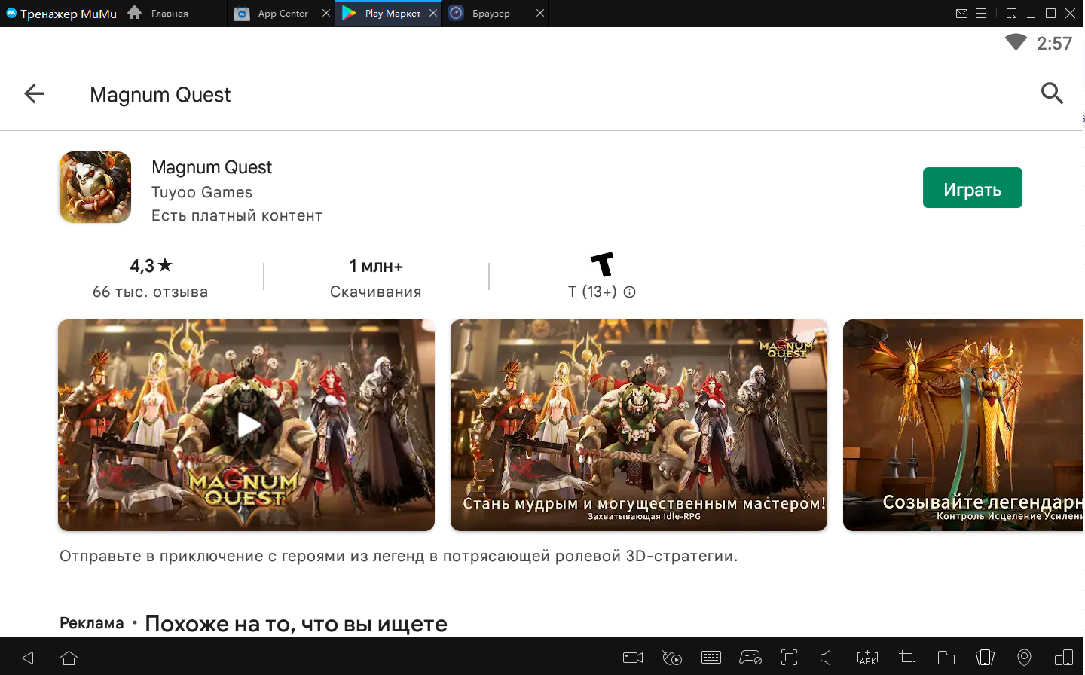Select the T content rating icon
The height and width of the screenshot is (675, 1085).
[x=602, y=264]
